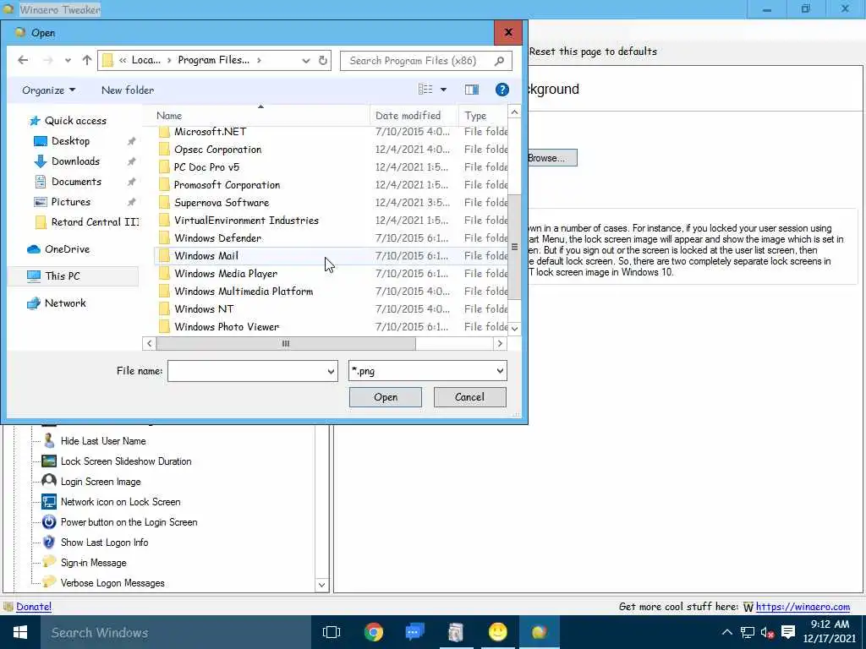Screen dimensions: 866x649
Task: Refresh the Program Files folder listing
Action: 323,61
